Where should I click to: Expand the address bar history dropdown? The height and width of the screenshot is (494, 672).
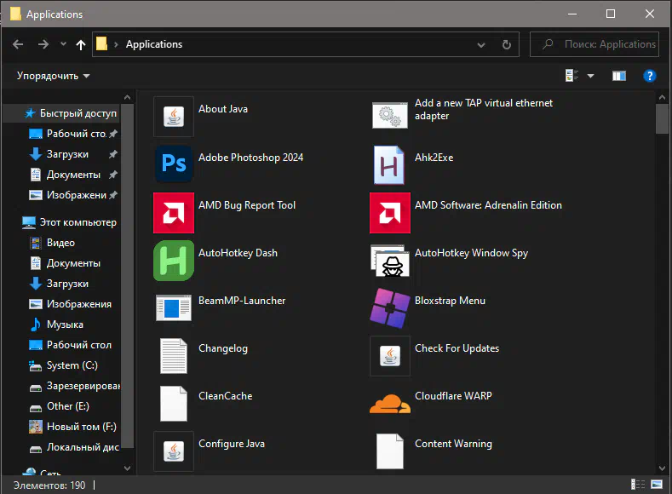pos(481,44)
